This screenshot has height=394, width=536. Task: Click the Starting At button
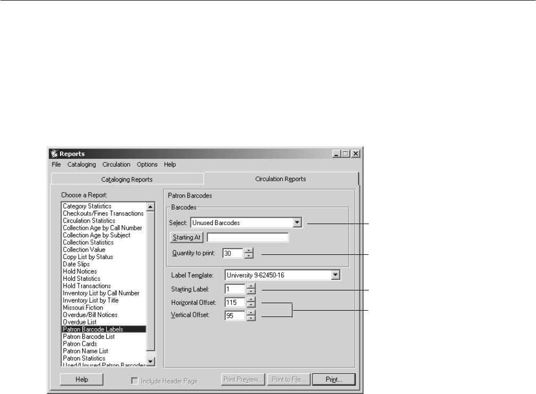[186, 237]
